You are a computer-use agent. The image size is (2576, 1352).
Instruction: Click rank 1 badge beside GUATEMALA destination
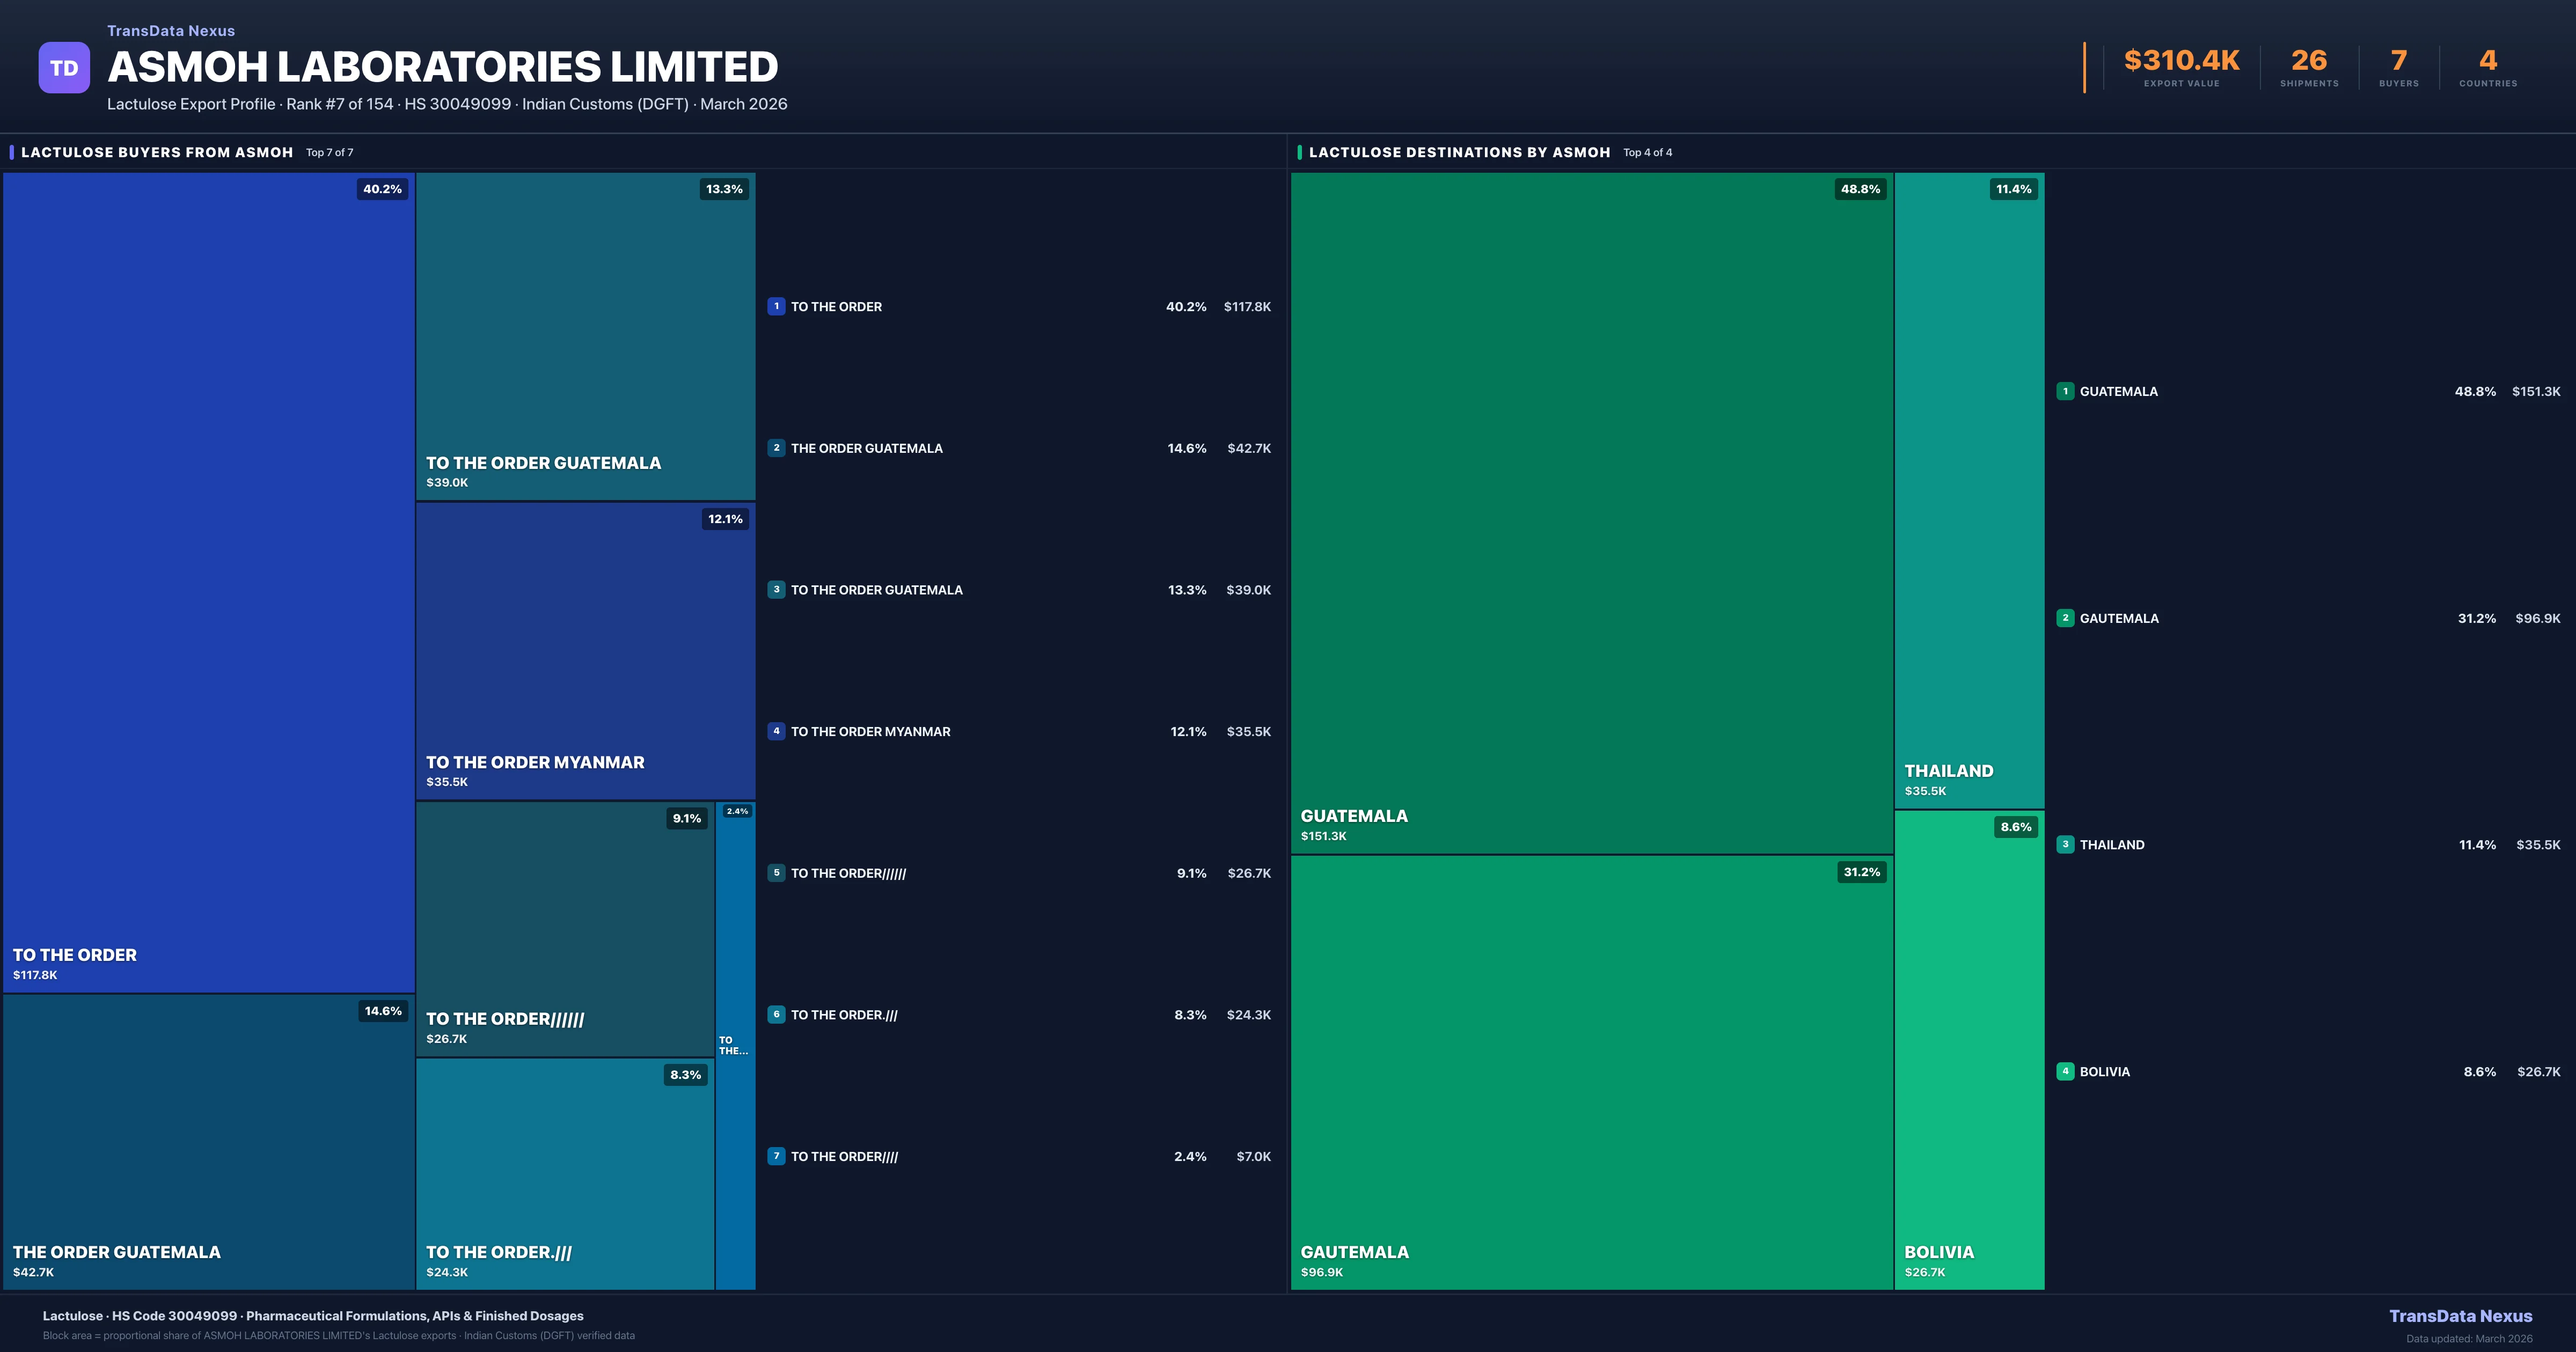[x=2065, y=391]
